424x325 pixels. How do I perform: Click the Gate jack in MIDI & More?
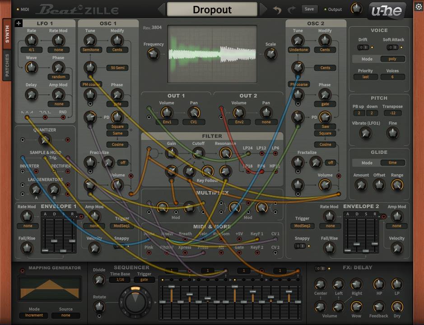(x=239, y=253)
